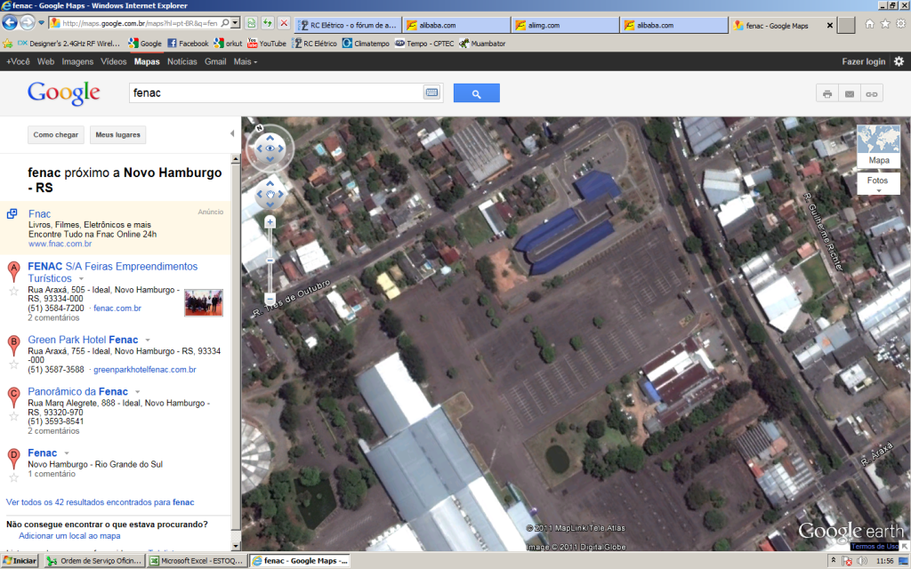Click red marker C for Panorâmico da Fenac
Image resolution: width=911 pixels, height=569 pixels.
click(13, 397)
